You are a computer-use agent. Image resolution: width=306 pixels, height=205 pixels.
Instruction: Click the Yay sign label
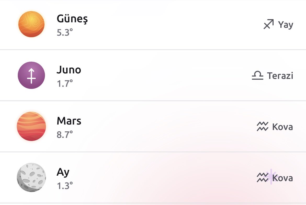tap(286, 25)
